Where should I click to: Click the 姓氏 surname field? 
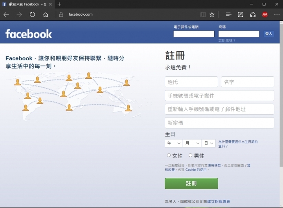(x=191, y=82)
